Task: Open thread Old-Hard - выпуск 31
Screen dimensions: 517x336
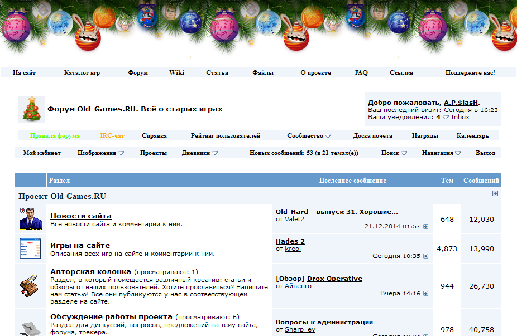Action: click(337, 212)
